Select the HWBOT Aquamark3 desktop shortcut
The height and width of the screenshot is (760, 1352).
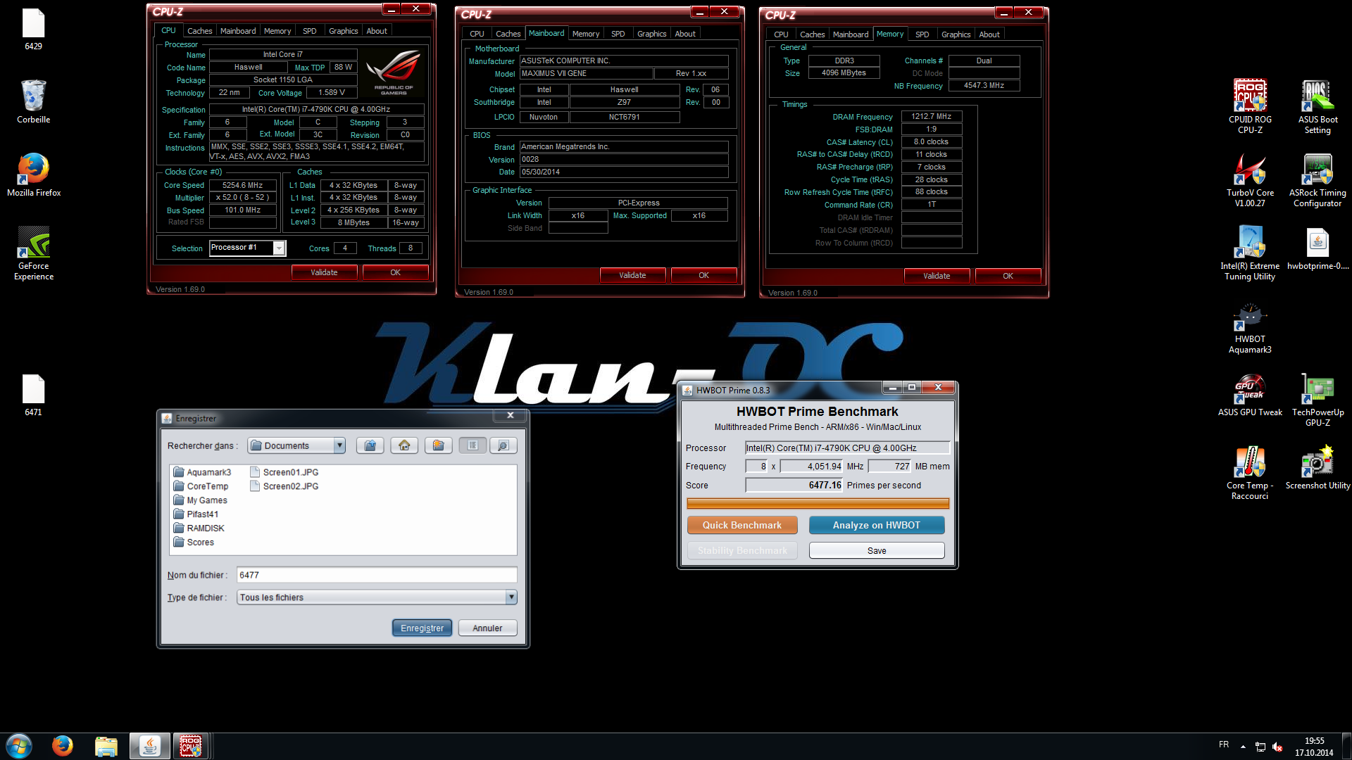coord(1250,328)
